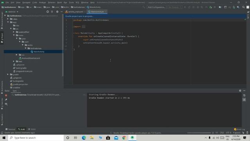
Task: Click the zoom/eye icon in Build panel
Action: point(6,104)
